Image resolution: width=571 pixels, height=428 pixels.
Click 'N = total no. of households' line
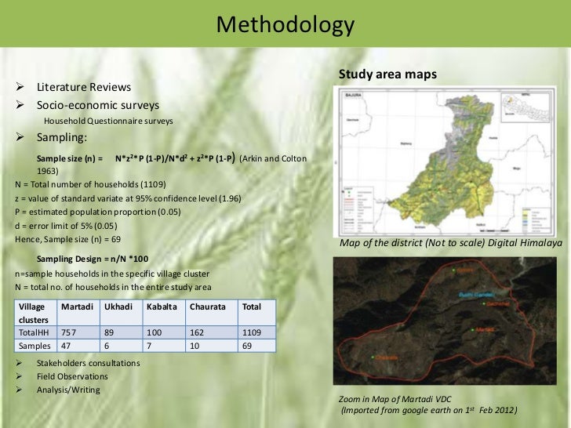point(113,287)
